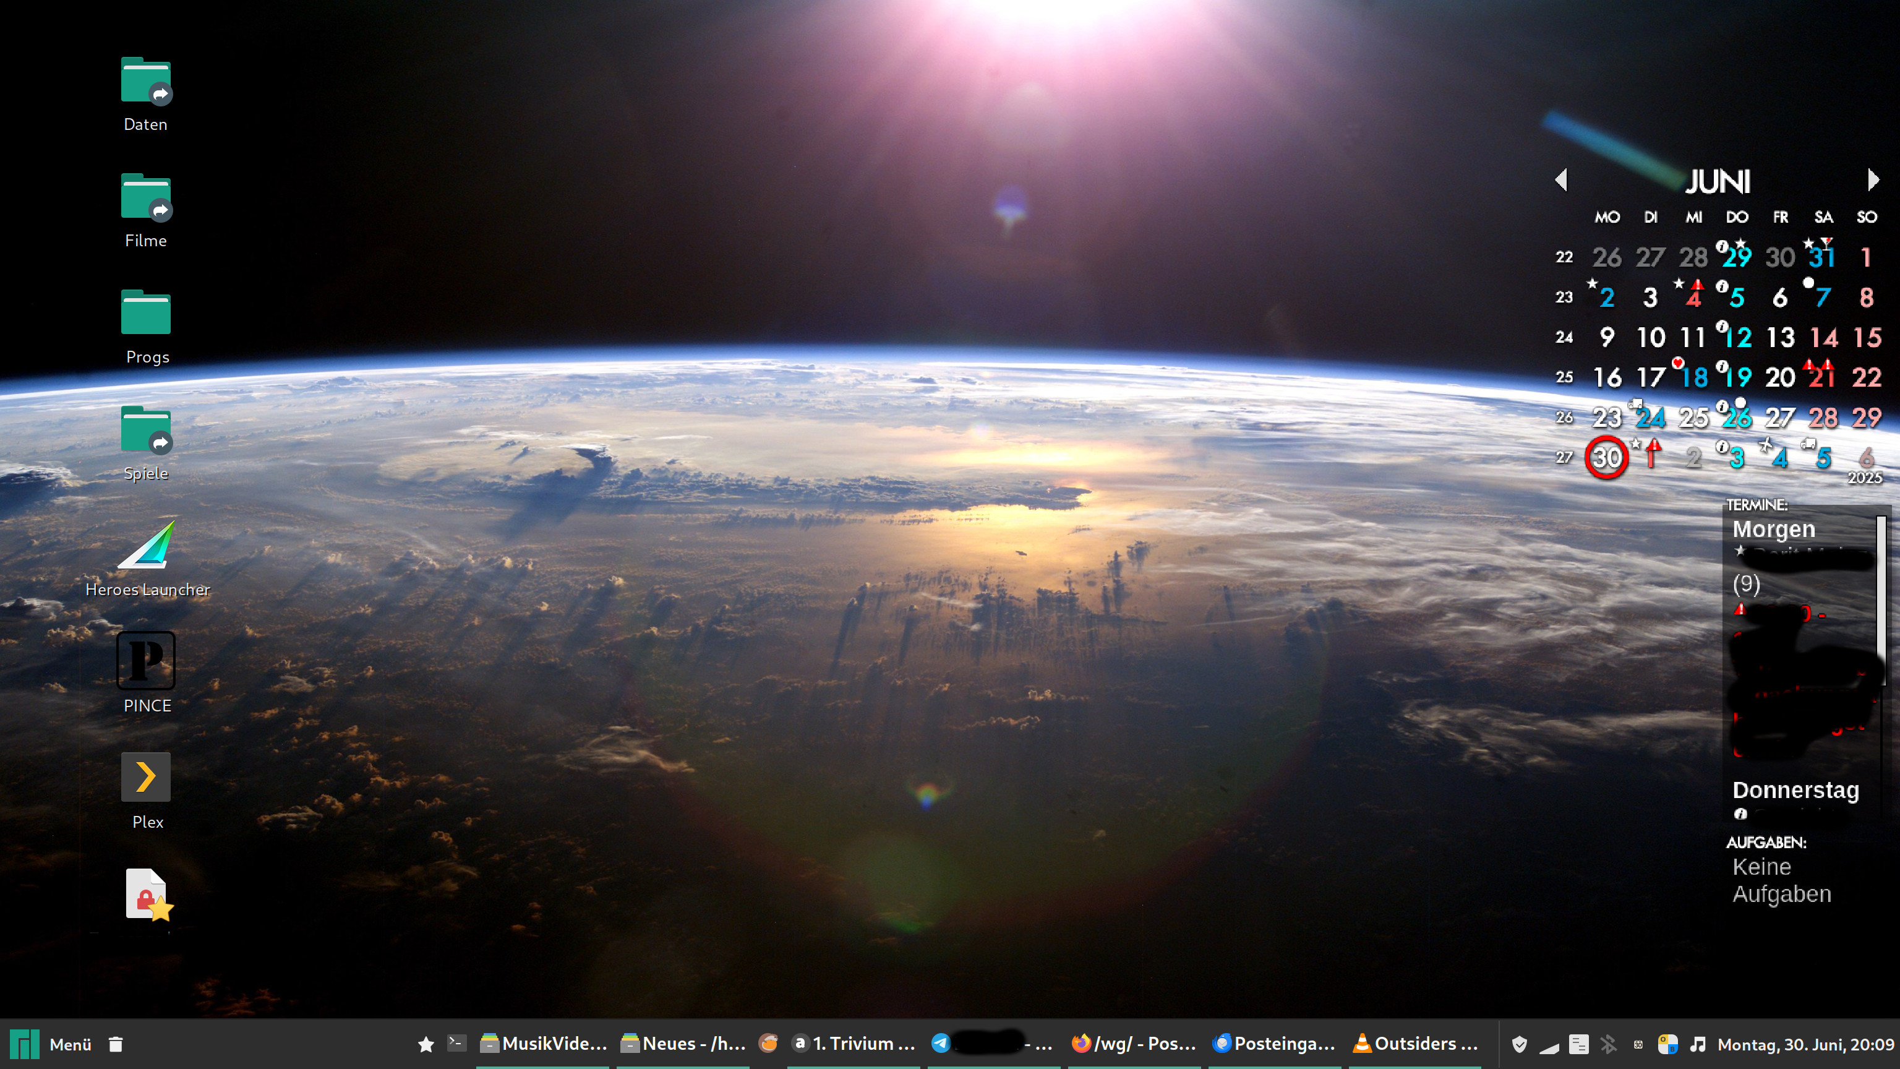Open the notes document tray icon
The height and width of the screenshot is (1069, 1900).
1578,1045
